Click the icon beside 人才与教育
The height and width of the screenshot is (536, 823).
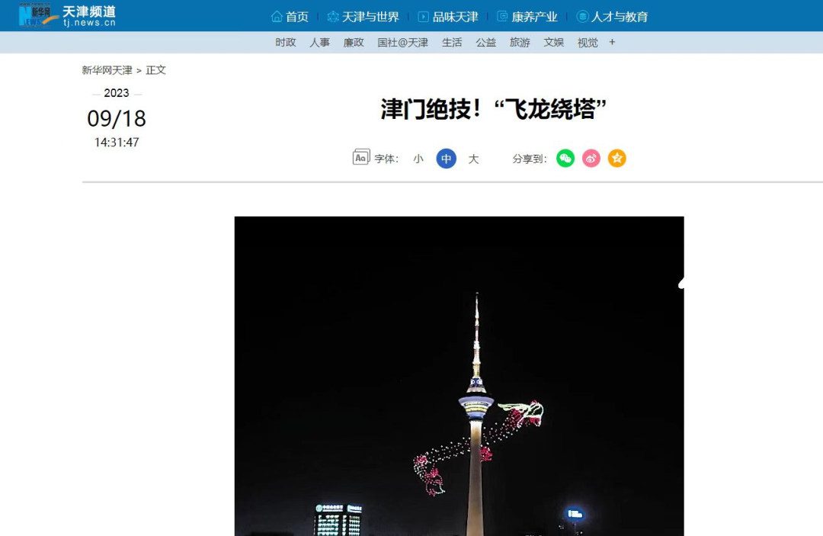[582, 16]
